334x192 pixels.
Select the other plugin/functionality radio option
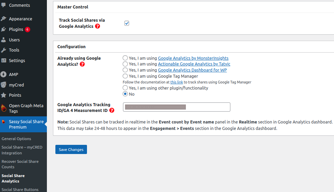(x=125, y=88)
